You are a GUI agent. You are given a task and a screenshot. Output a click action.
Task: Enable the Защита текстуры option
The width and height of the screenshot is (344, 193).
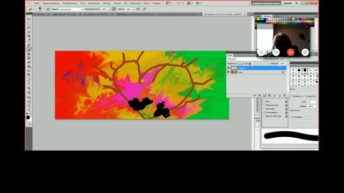click(264, 116)
